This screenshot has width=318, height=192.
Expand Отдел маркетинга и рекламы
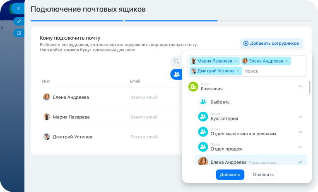click(300, 132)
